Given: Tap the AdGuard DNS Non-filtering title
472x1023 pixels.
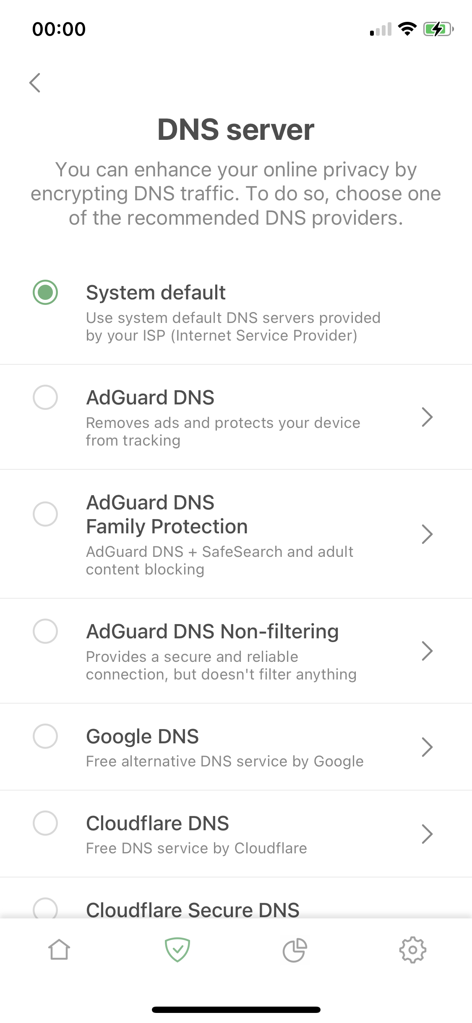Looking at the screenshot, I should coord(212,631).
